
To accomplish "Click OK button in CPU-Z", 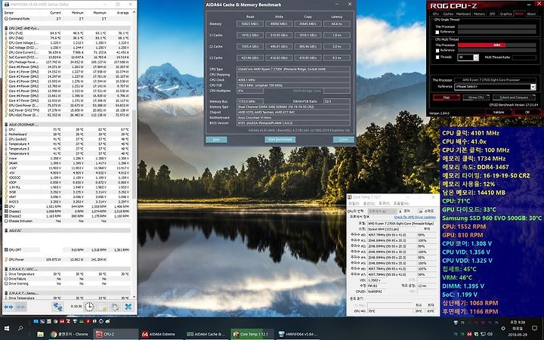I will (527, 112).
